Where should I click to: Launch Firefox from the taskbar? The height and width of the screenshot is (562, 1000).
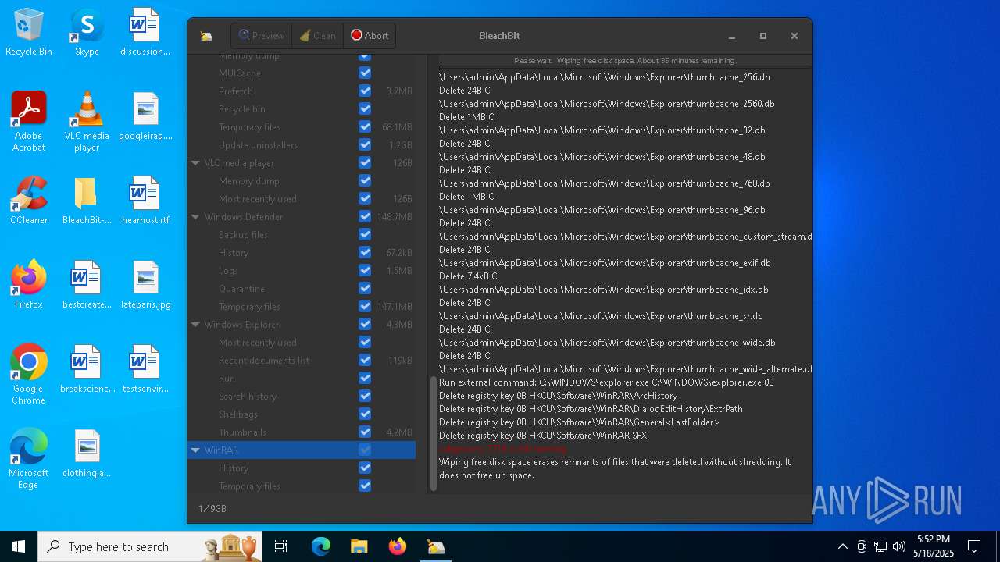(x=397, y=546)
